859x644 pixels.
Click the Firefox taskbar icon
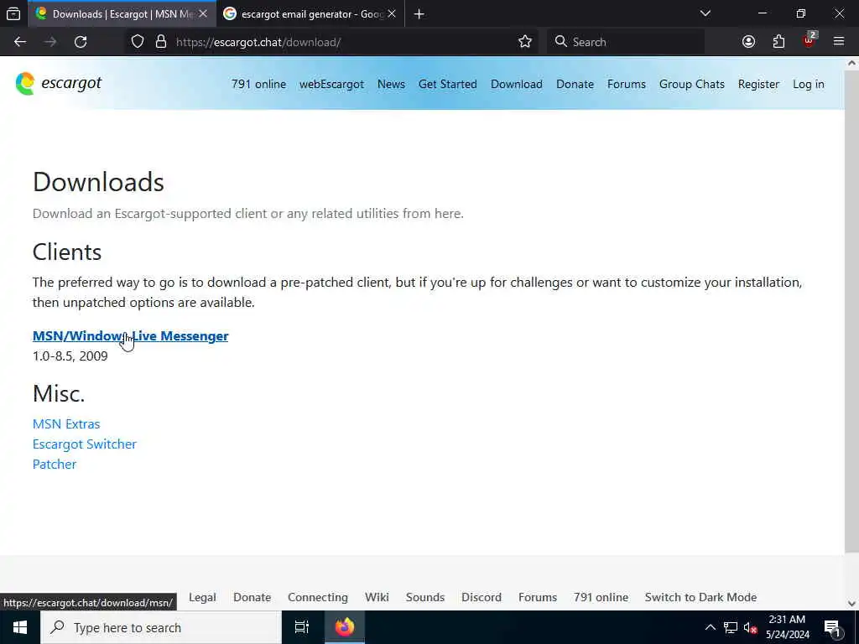(x=345, y=627)
